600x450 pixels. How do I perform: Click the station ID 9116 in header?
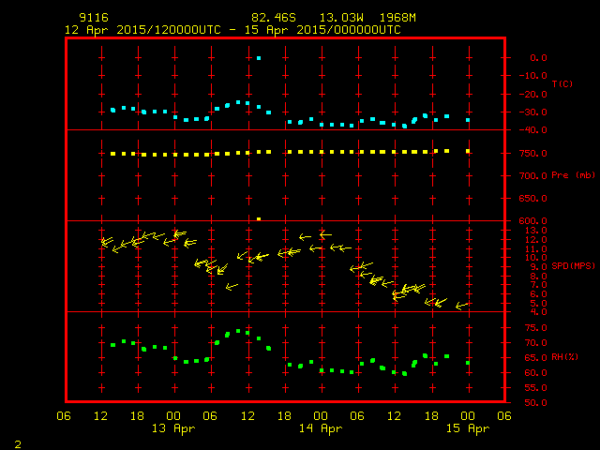pos(94,18)
